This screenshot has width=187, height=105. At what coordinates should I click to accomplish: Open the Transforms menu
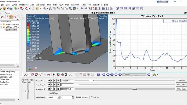point(75,5)
